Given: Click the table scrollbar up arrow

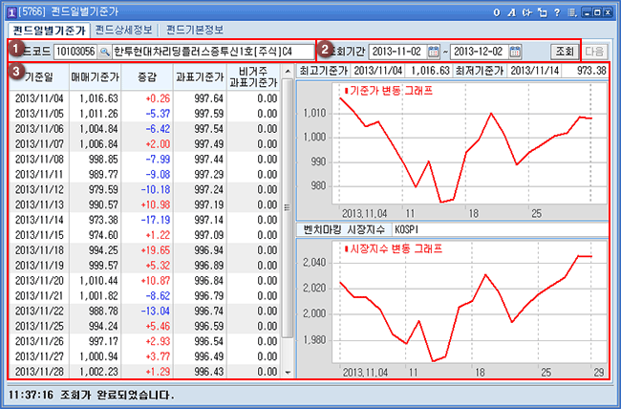Looking at the screenshot, I should coord(289,71).
